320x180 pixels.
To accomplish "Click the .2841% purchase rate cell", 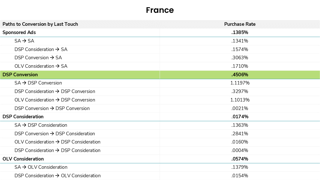I will pos(240,134).
